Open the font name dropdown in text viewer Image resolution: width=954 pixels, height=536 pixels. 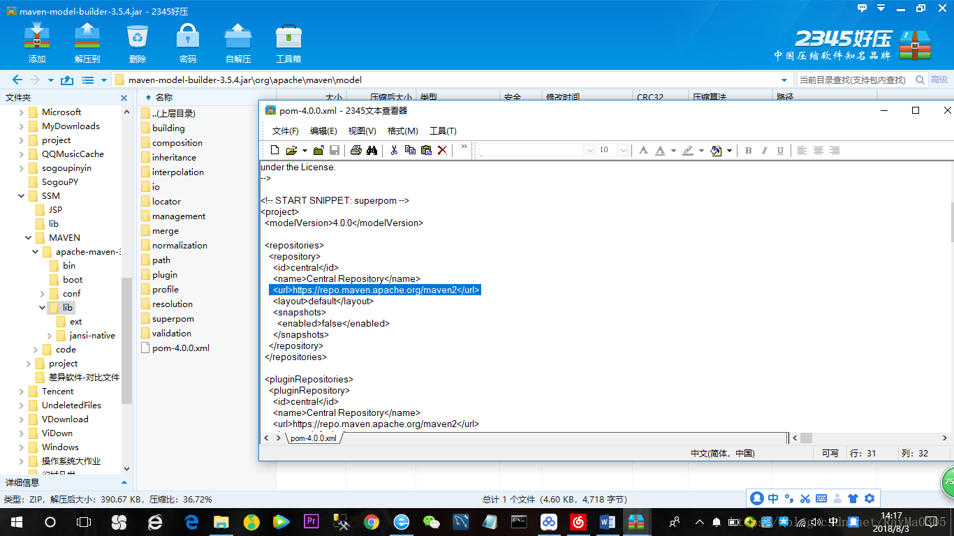coord(589,150)
